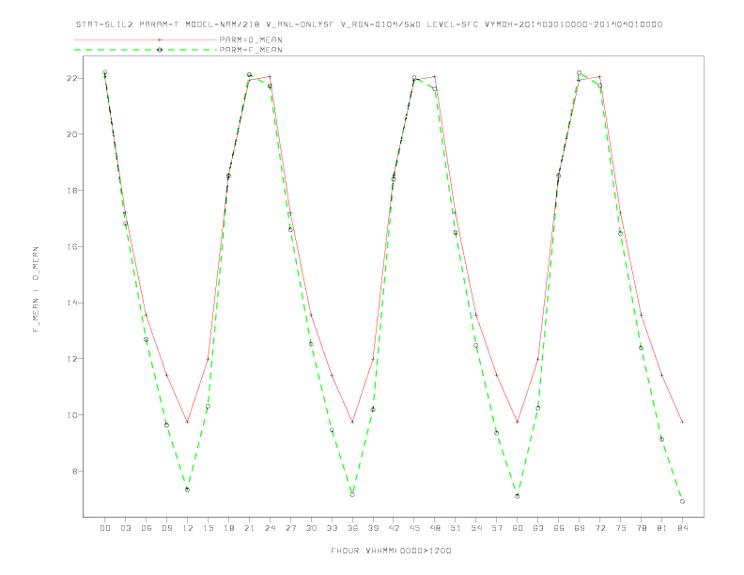Click y-axis tick label 14

[x=72, y=303]
